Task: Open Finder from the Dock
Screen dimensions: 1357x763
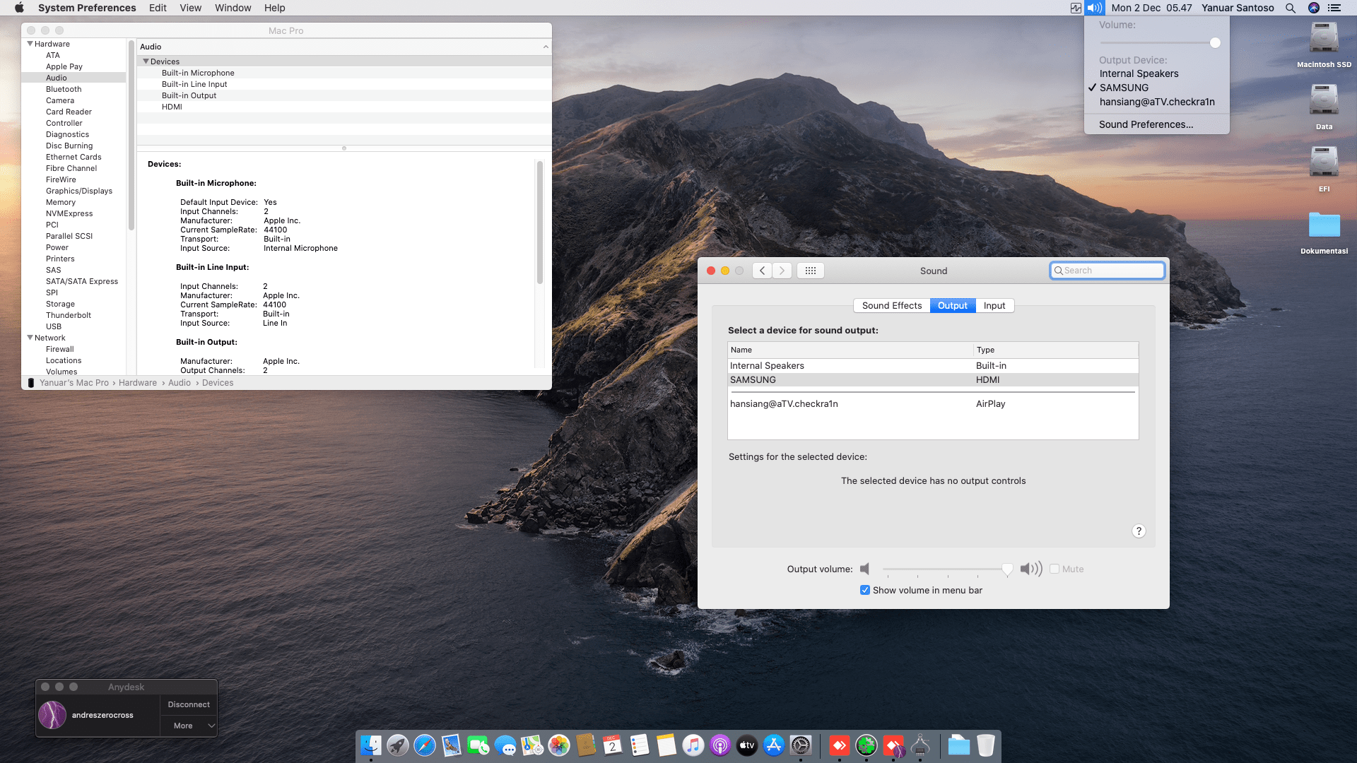Action: click(x=371, y=745)
